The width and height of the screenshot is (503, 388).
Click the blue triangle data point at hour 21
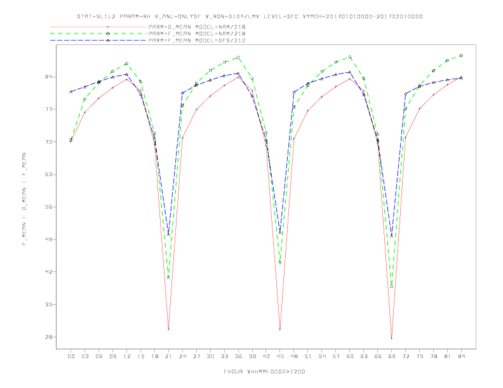pyautogui.click(x=168, y=235)
